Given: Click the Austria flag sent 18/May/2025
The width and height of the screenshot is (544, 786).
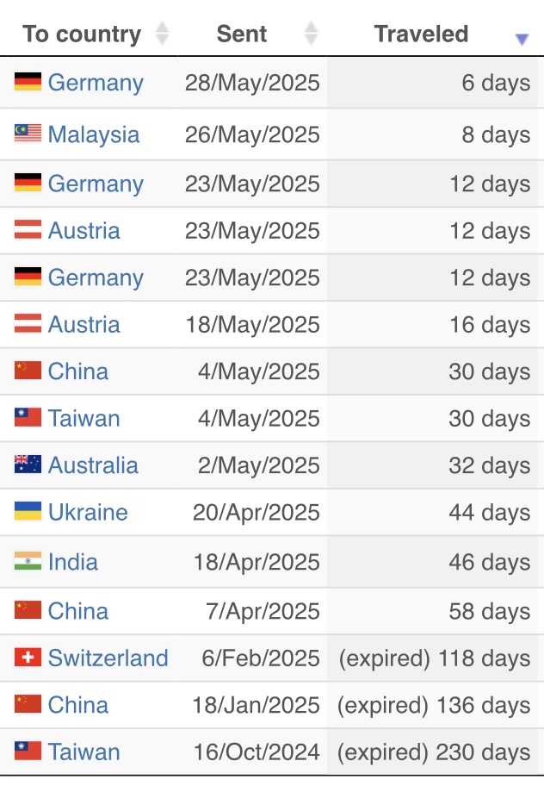Looking at the screenshot, I should click(28, 324).
